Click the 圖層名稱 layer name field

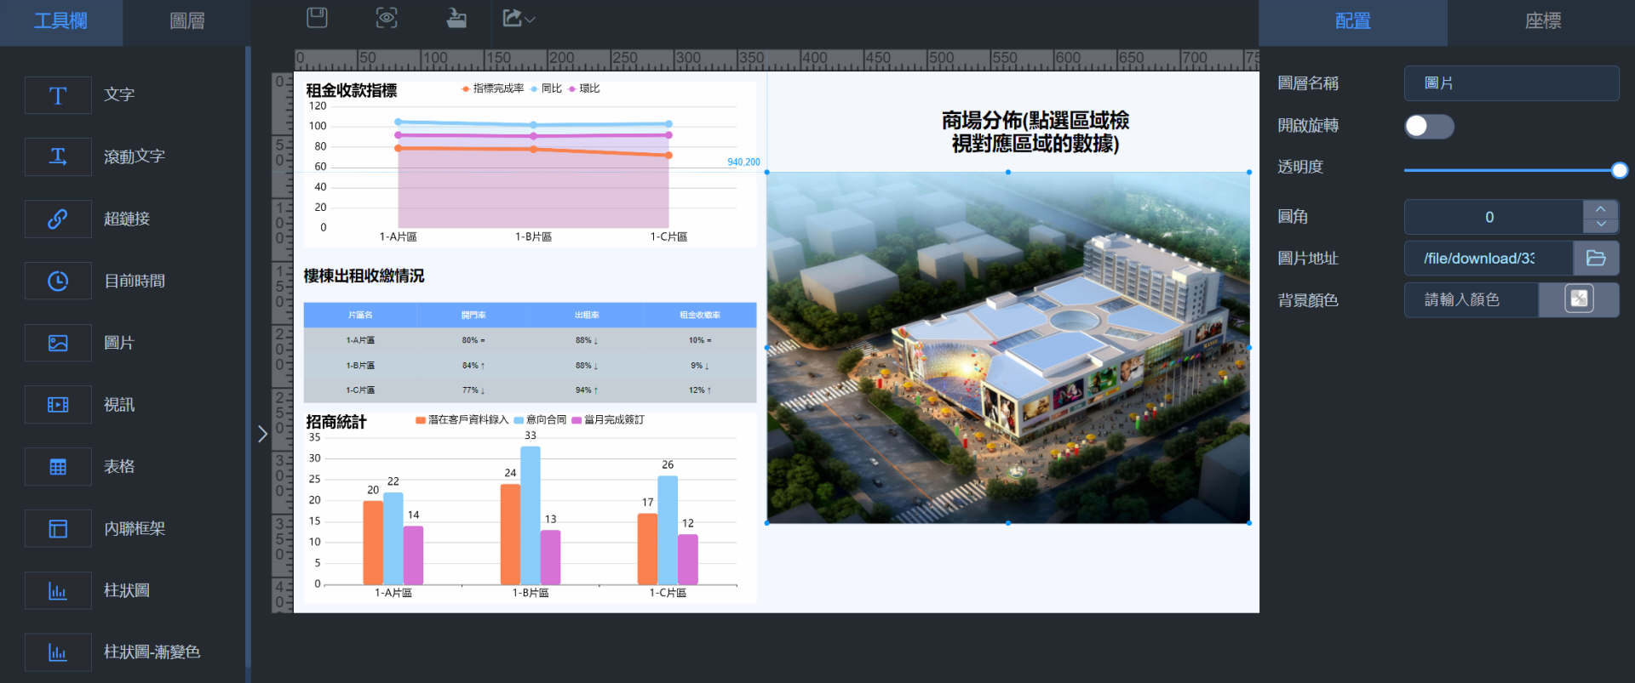pyautogui.click(x=1512, y=83)
